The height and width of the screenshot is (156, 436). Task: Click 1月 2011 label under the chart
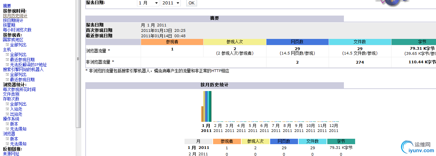206,128
